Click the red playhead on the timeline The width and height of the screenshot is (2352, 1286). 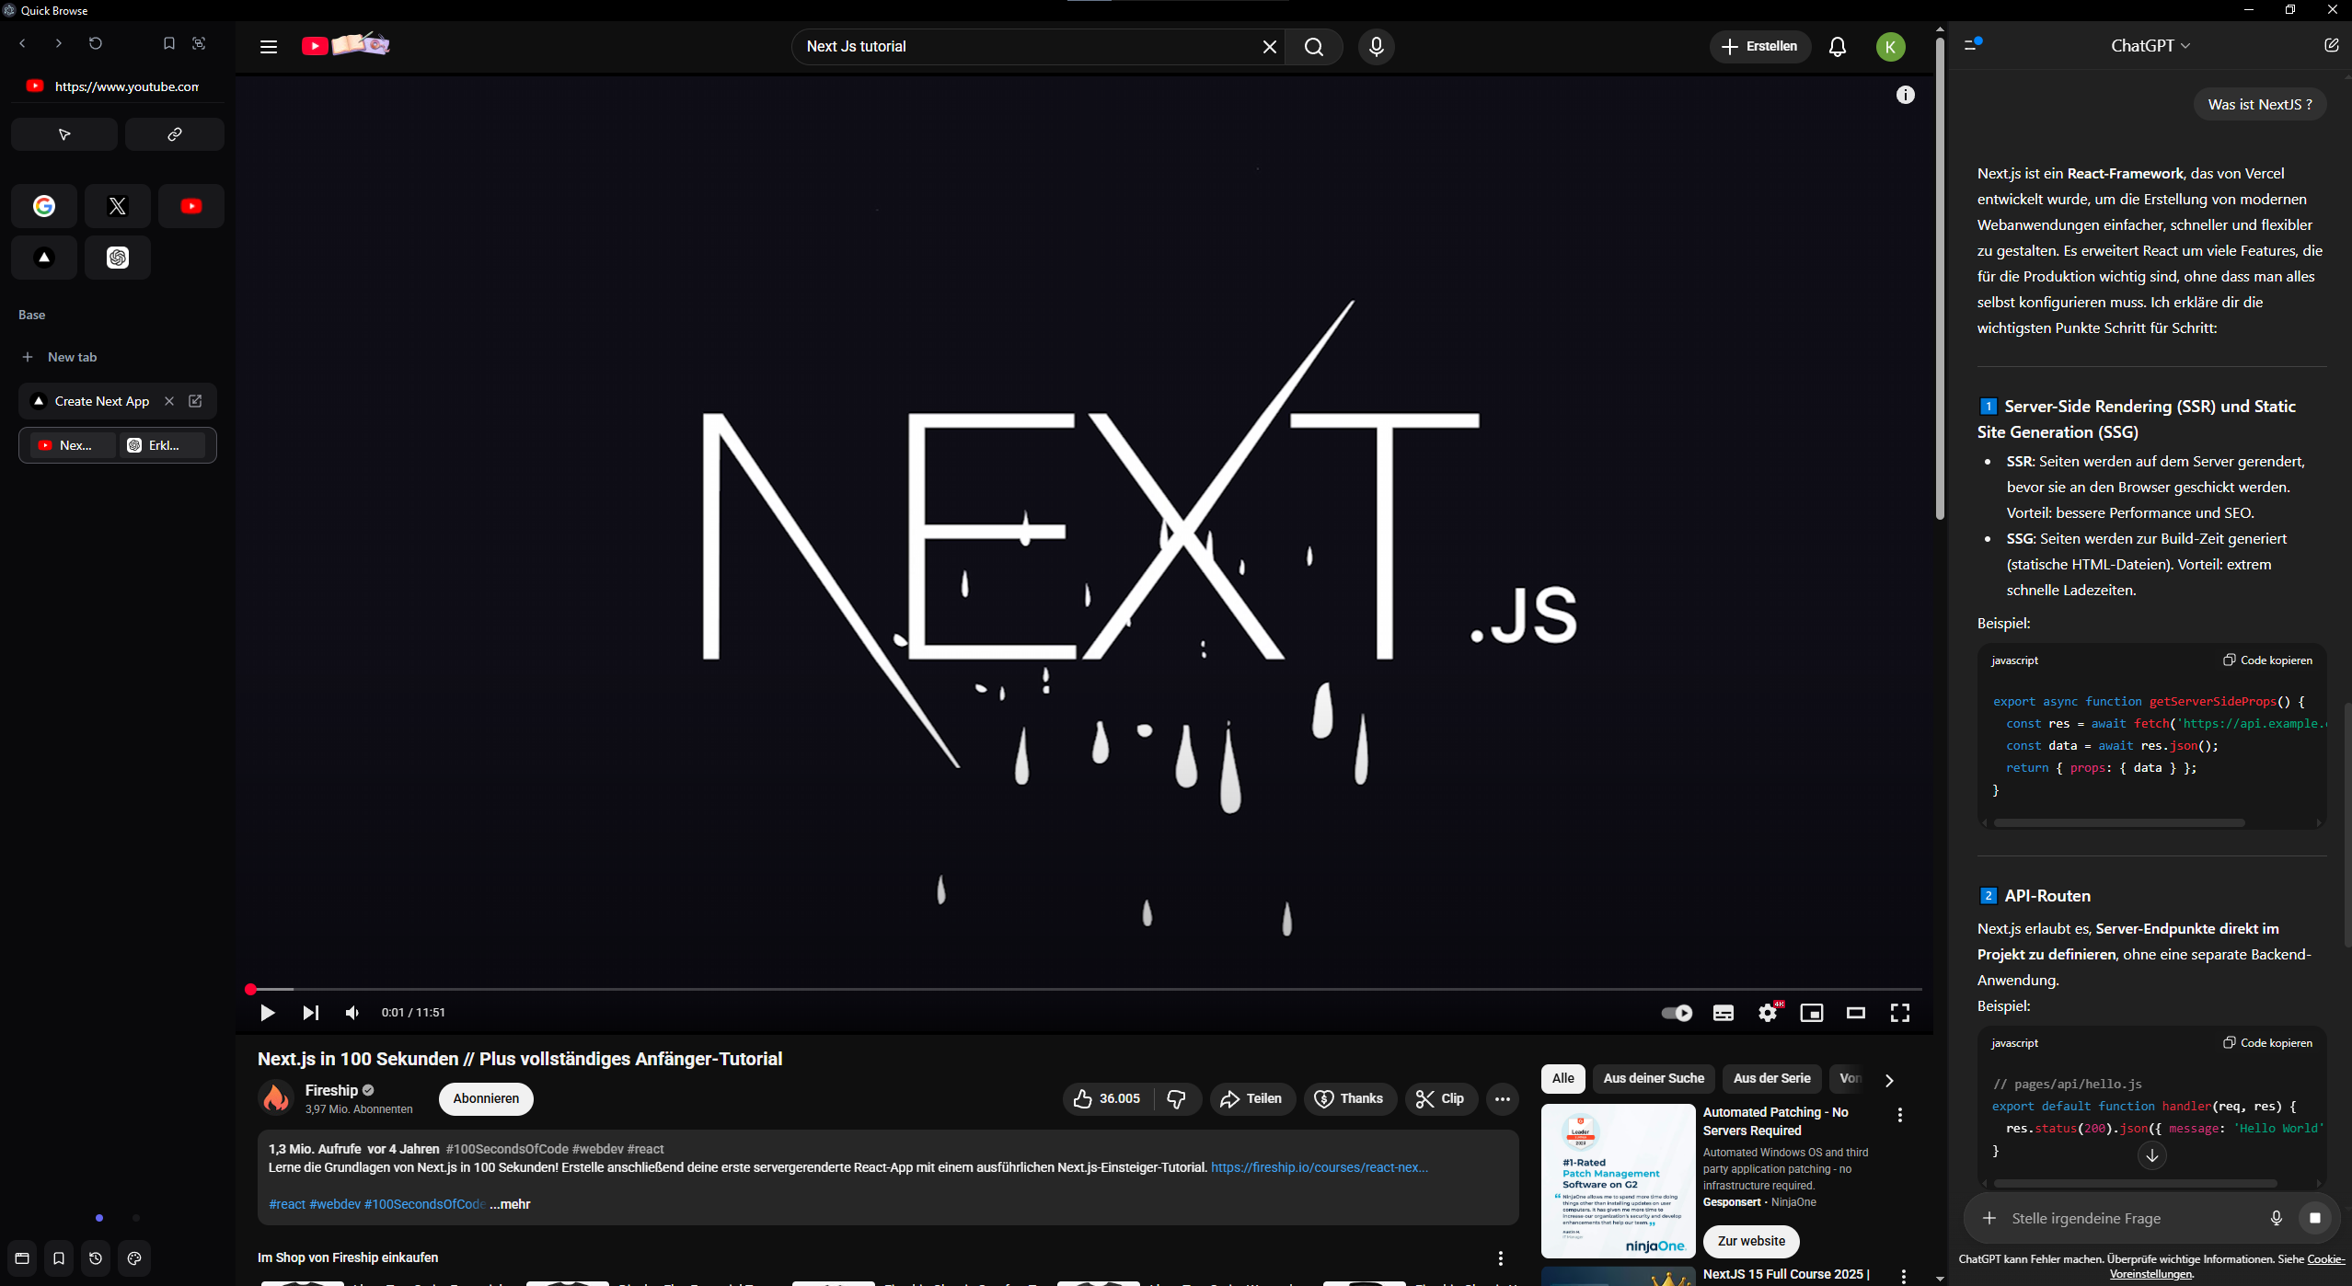[x=250, y=990]
